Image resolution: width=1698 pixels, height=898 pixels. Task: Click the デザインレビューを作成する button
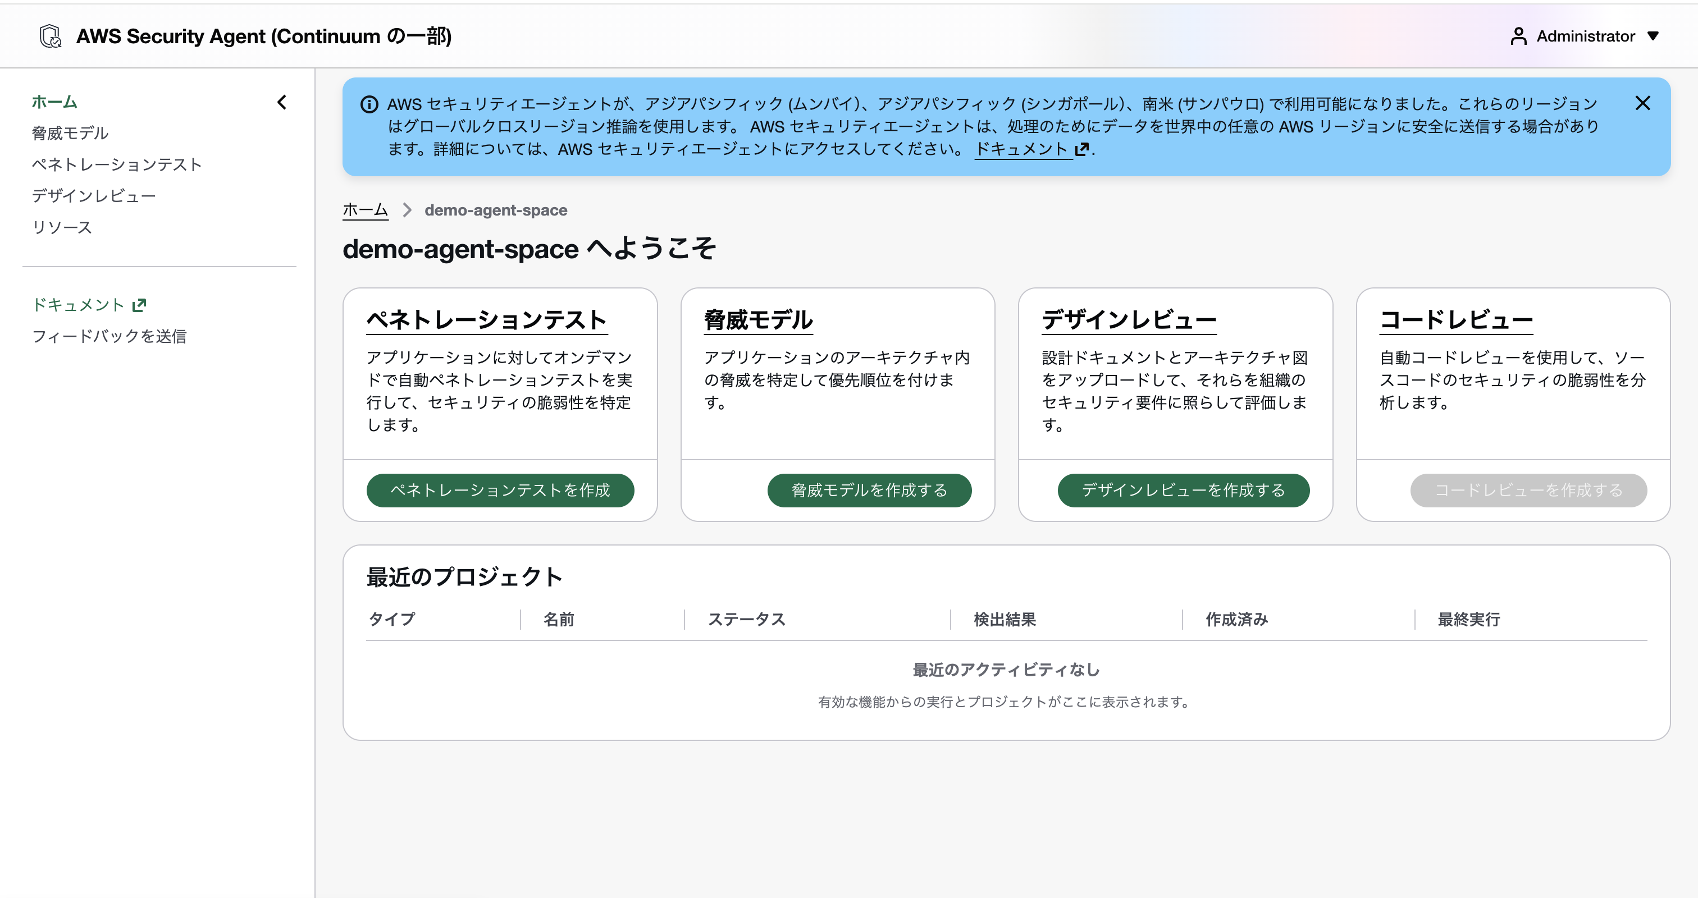tap(1183, 490)
